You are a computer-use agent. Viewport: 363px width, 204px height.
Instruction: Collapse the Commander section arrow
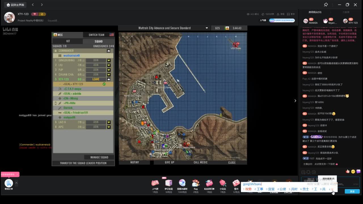point(109,51)
